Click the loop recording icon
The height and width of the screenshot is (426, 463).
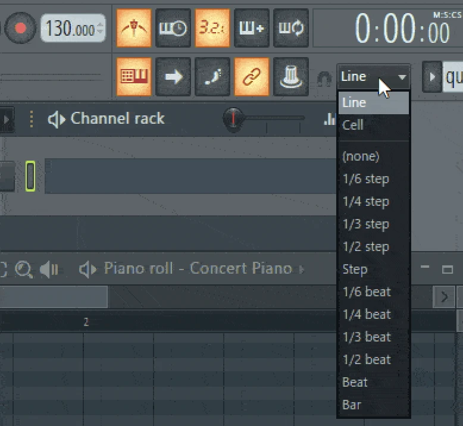click(291, 28)
